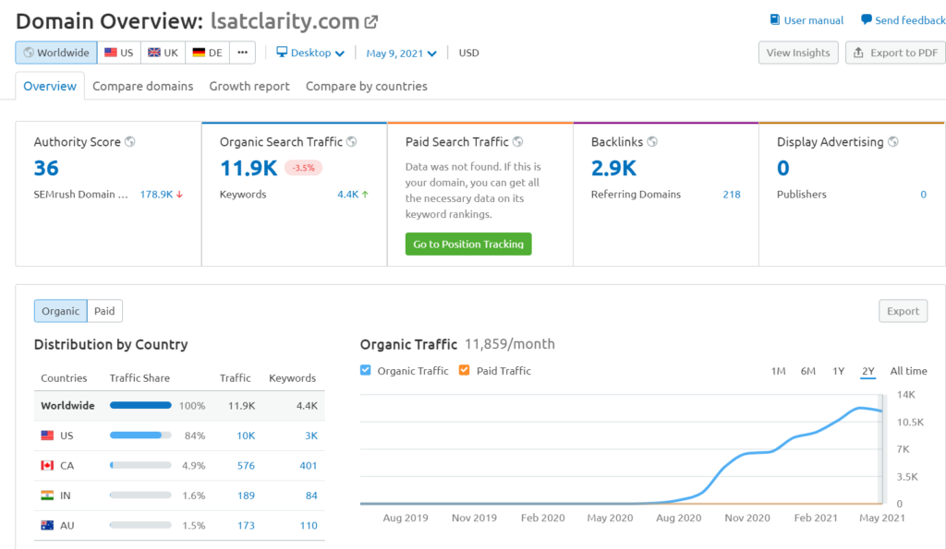Select 2Y chart time range
Viewport: 946px width, 549px height.
point(868,371)
